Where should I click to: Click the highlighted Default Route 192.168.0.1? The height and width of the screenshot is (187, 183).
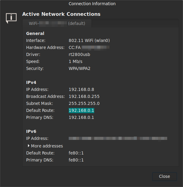[x=81, y=110]
